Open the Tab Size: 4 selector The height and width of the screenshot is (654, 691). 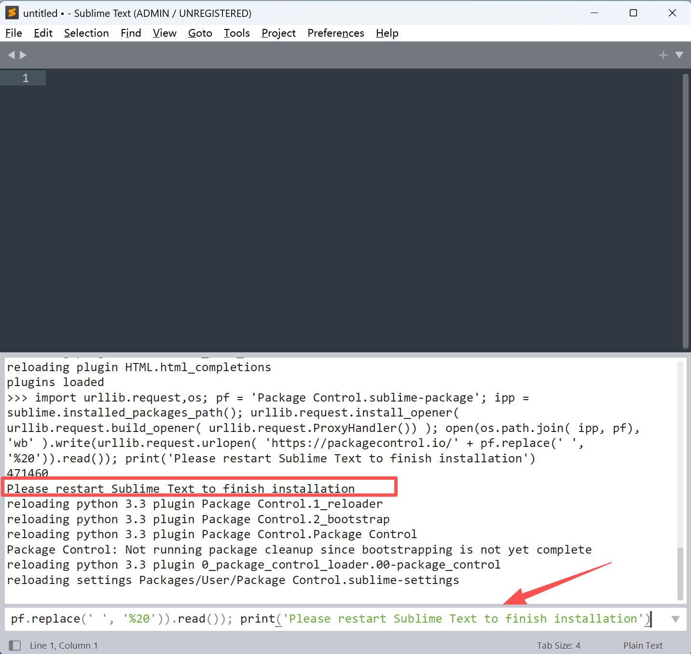click(x=558, y=645)
